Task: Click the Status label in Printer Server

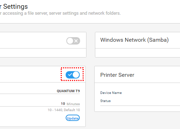Action: click(x=106, y=101)
